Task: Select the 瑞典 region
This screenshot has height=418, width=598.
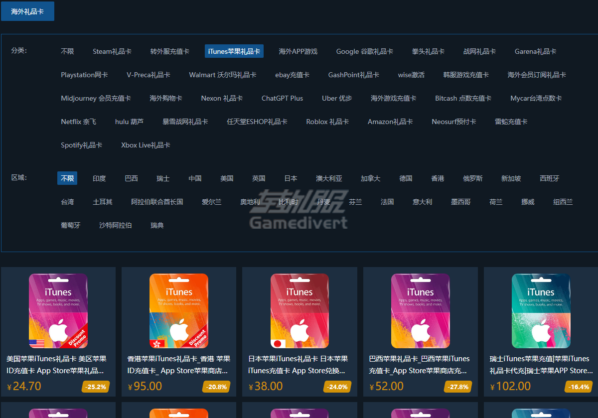Action: [x=157, y=225]
